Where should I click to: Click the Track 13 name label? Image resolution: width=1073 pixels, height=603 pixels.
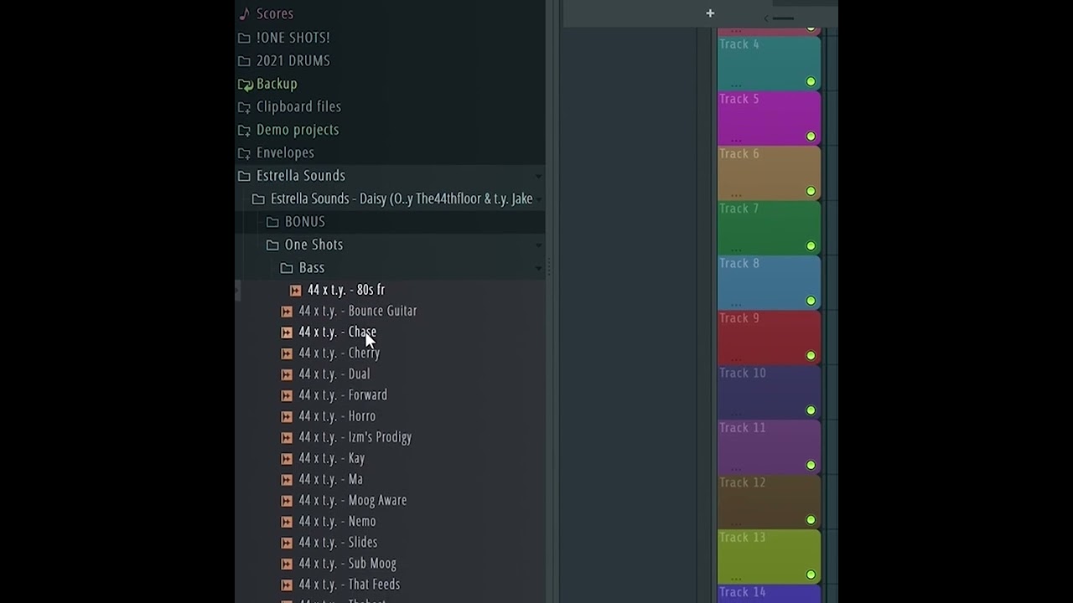[742, 537]
